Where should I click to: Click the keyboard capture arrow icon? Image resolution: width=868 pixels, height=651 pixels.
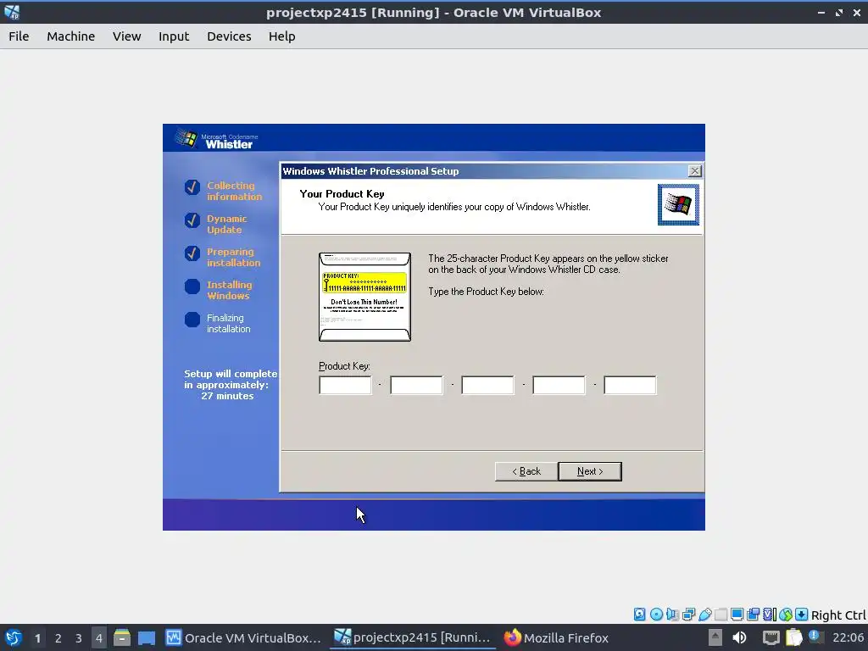(802, 614)
